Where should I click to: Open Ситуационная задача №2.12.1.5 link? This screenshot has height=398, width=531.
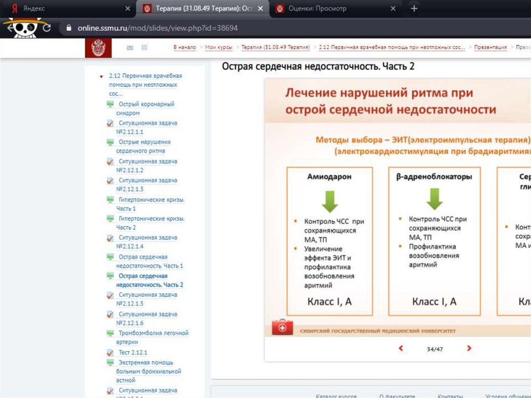[x=147, y=299]
